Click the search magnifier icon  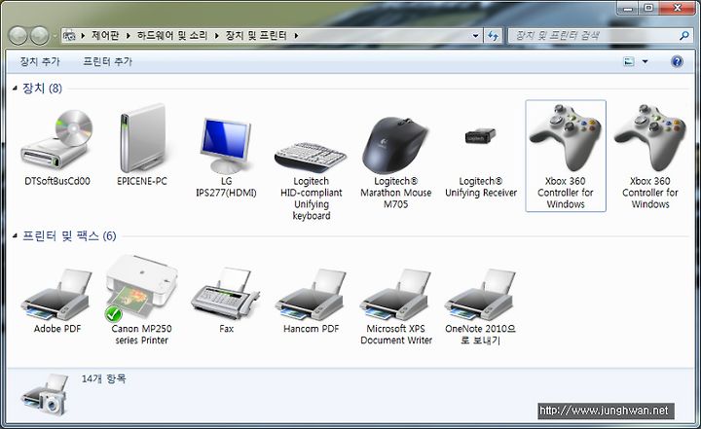(683, 35)
